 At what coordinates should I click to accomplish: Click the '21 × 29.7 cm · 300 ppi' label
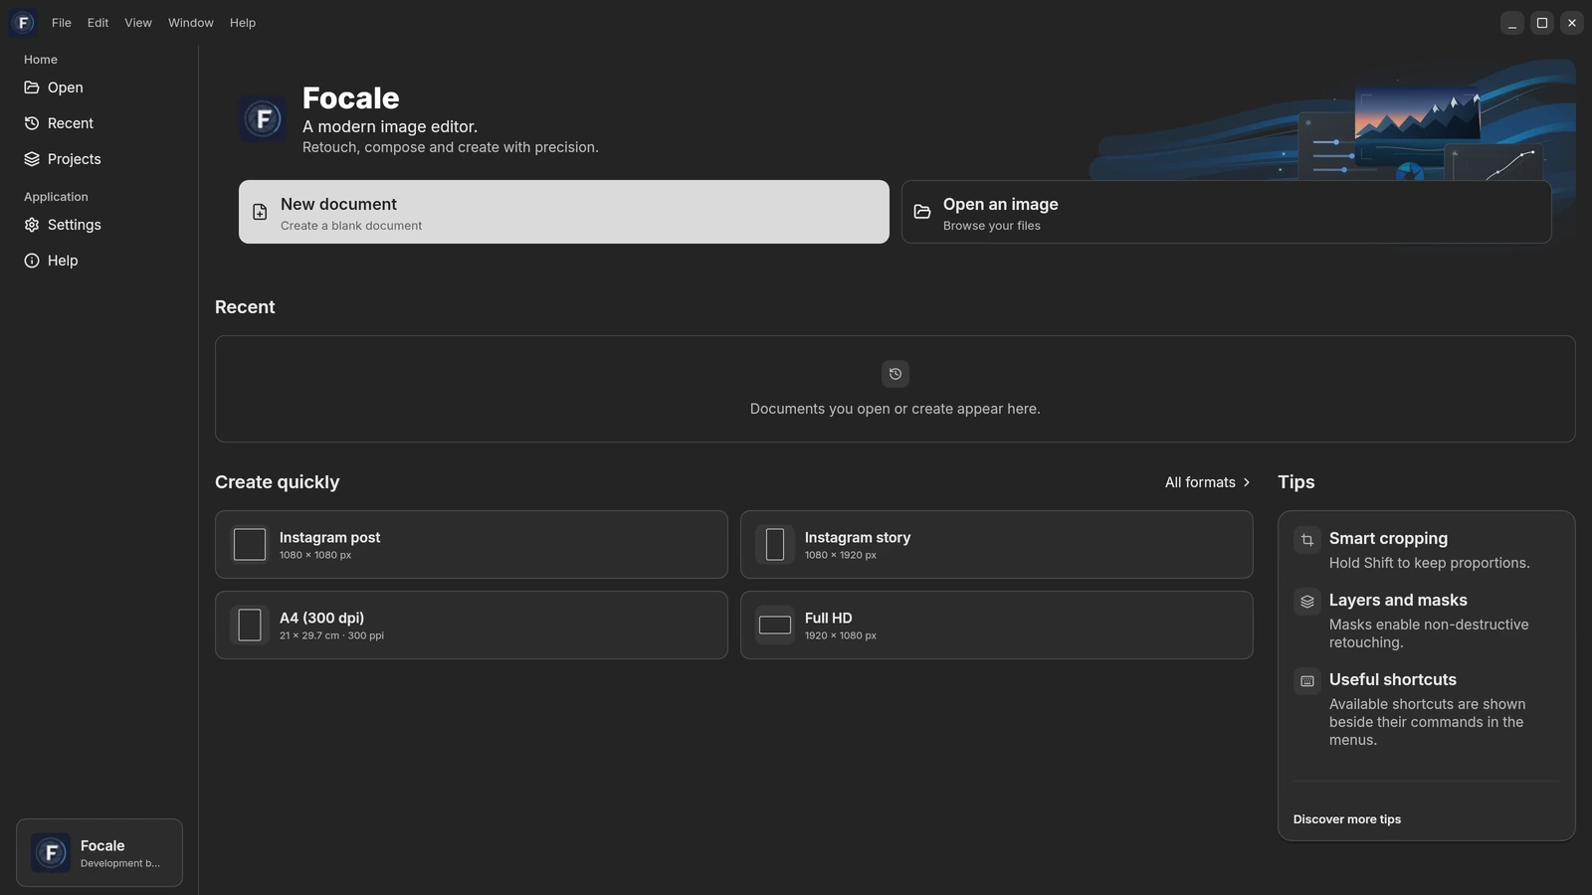point(331,635)
